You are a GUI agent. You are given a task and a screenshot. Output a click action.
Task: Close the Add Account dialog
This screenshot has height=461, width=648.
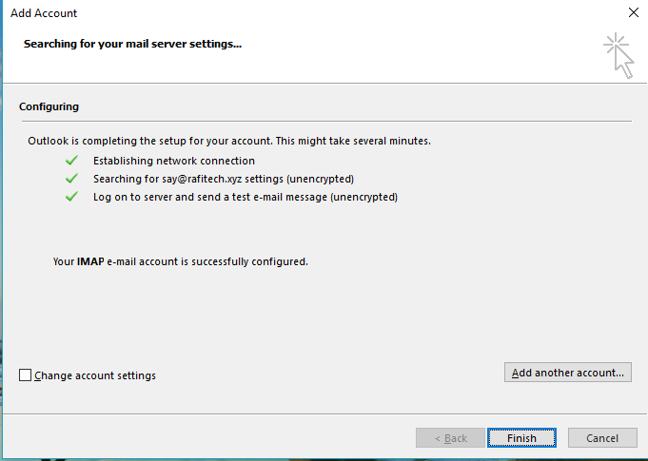point(633,12)
